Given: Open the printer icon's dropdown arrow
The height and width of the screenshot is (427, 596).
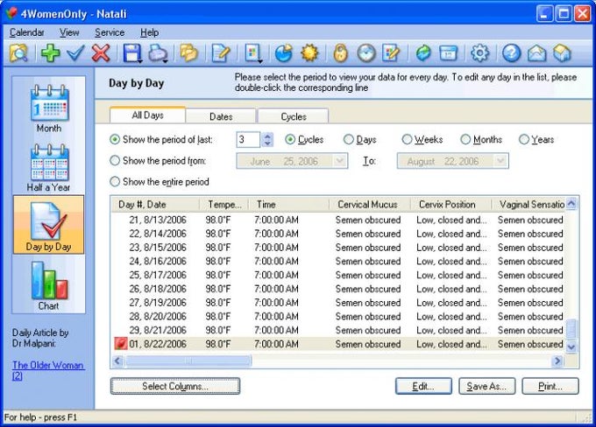Looking at the screenshot, I should tap(166, 60).
